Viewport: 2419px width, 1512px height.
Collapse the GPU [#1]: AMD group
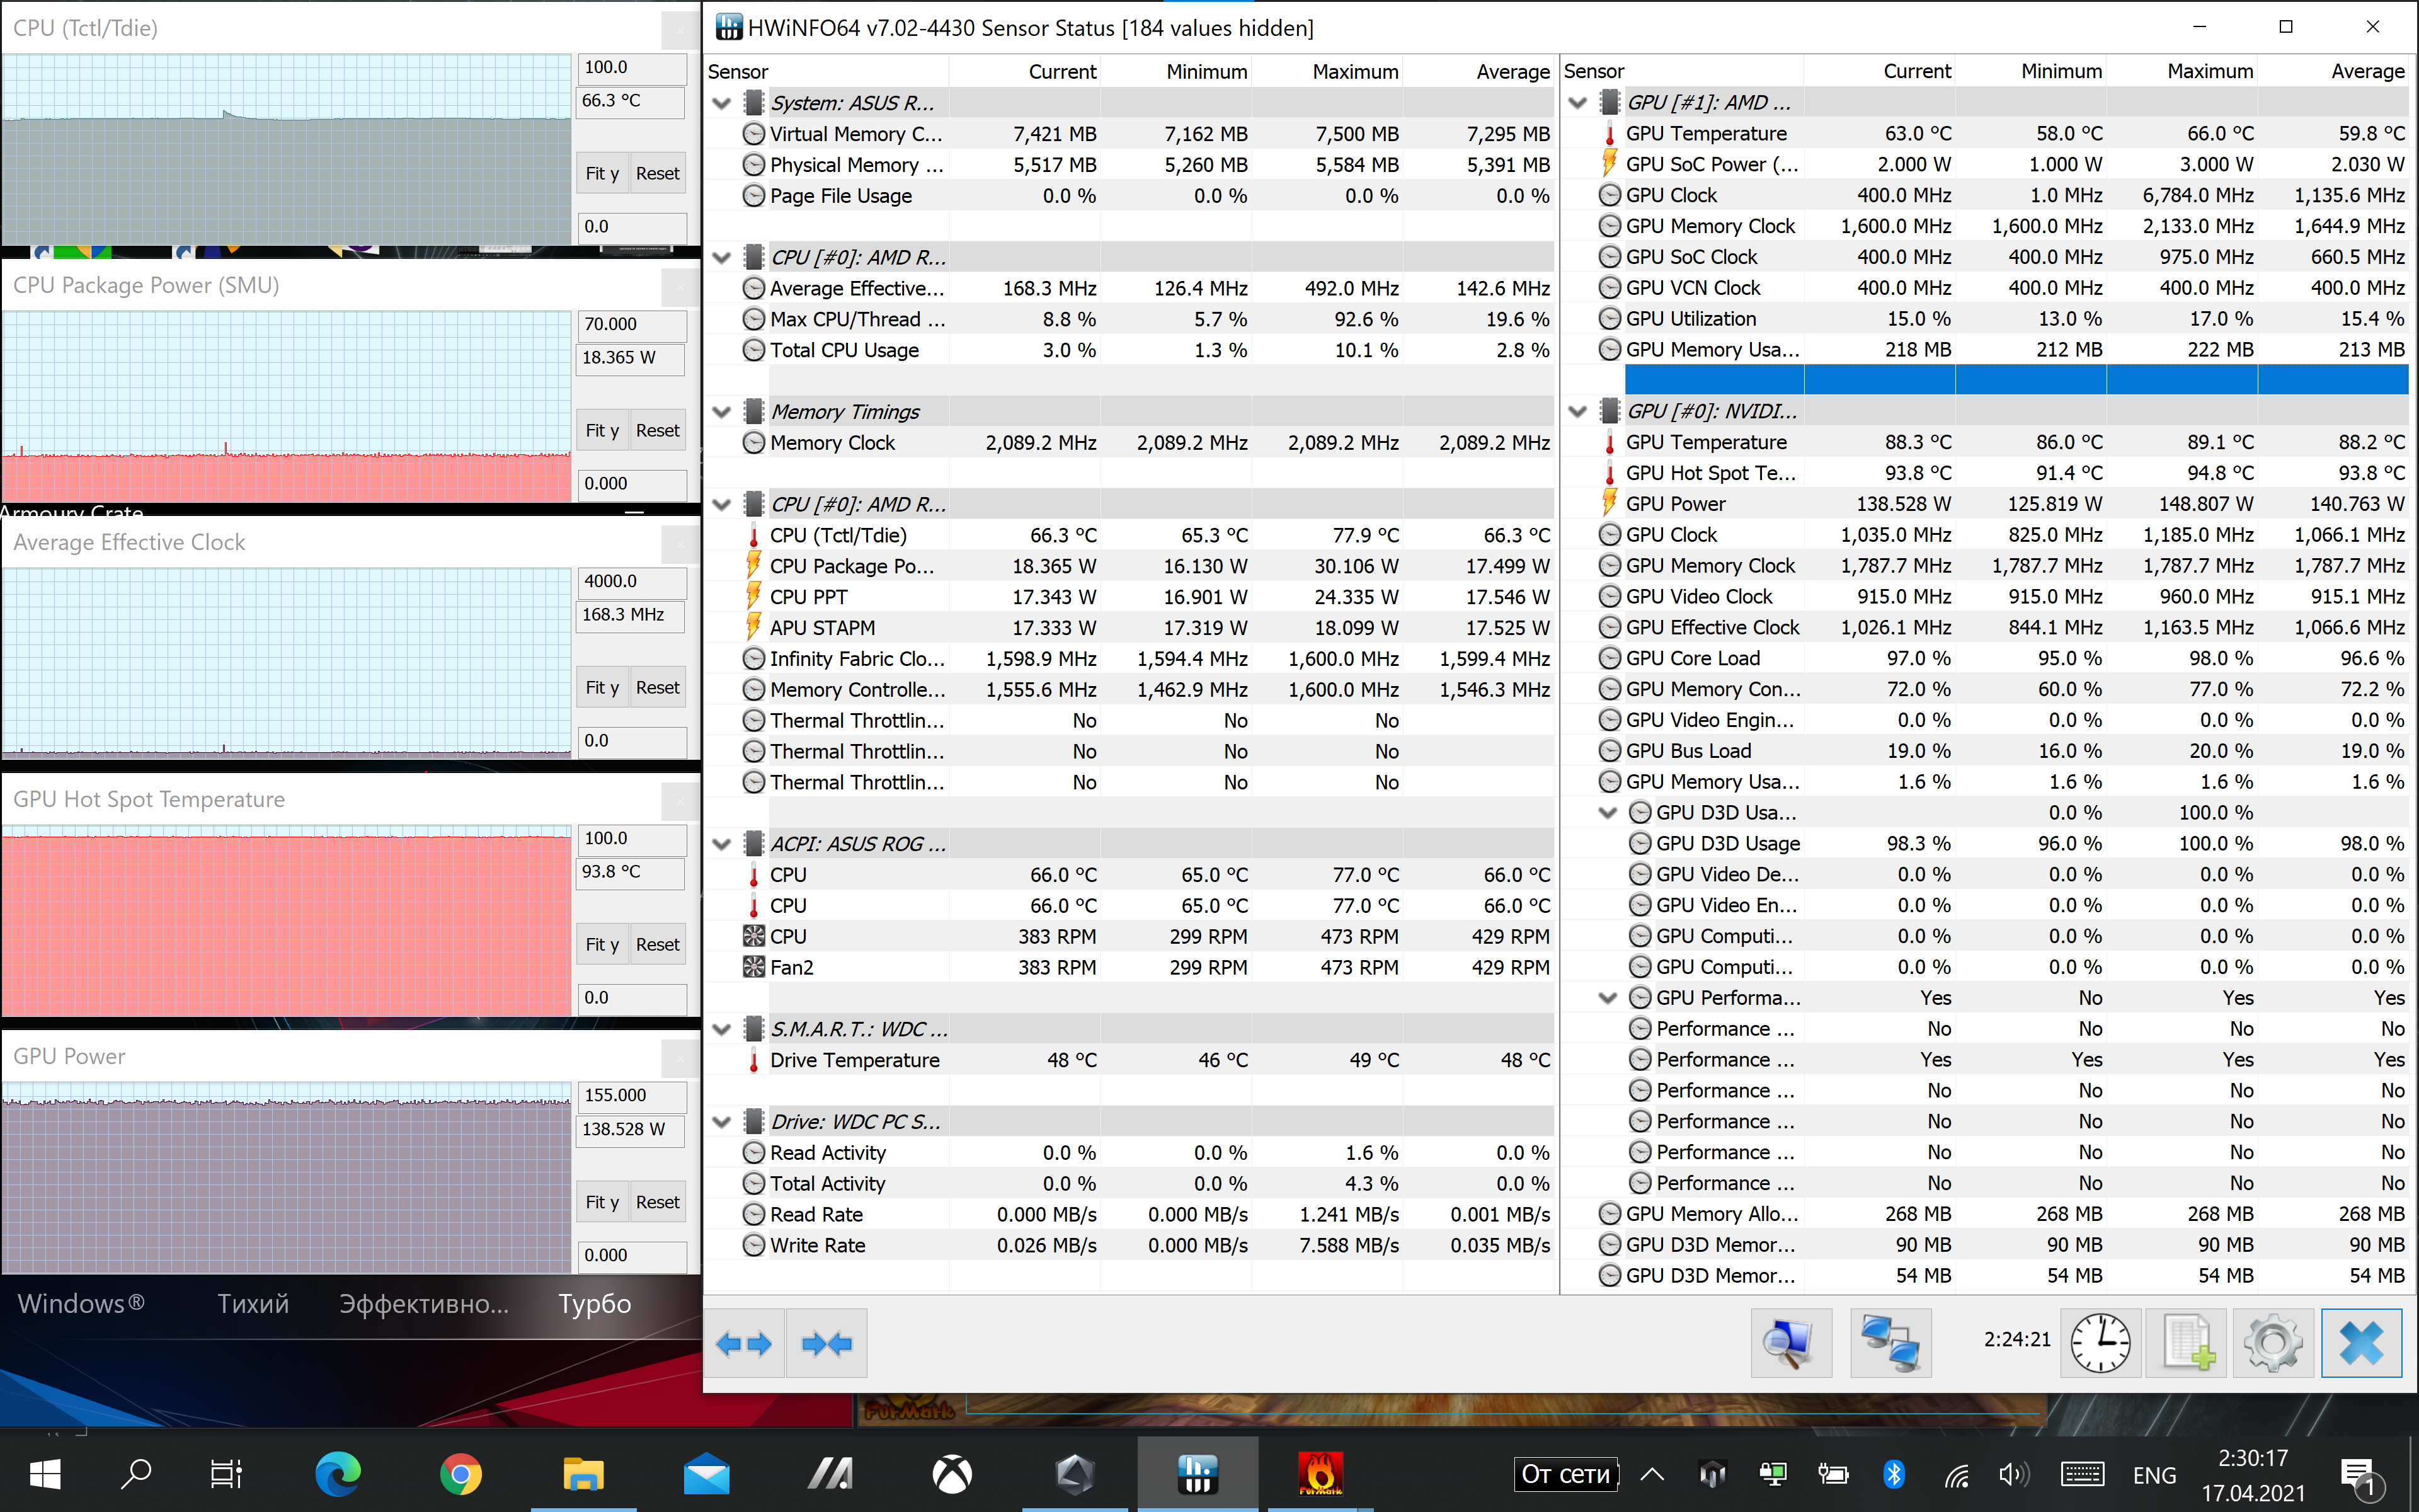click(x=1579, y=103)
